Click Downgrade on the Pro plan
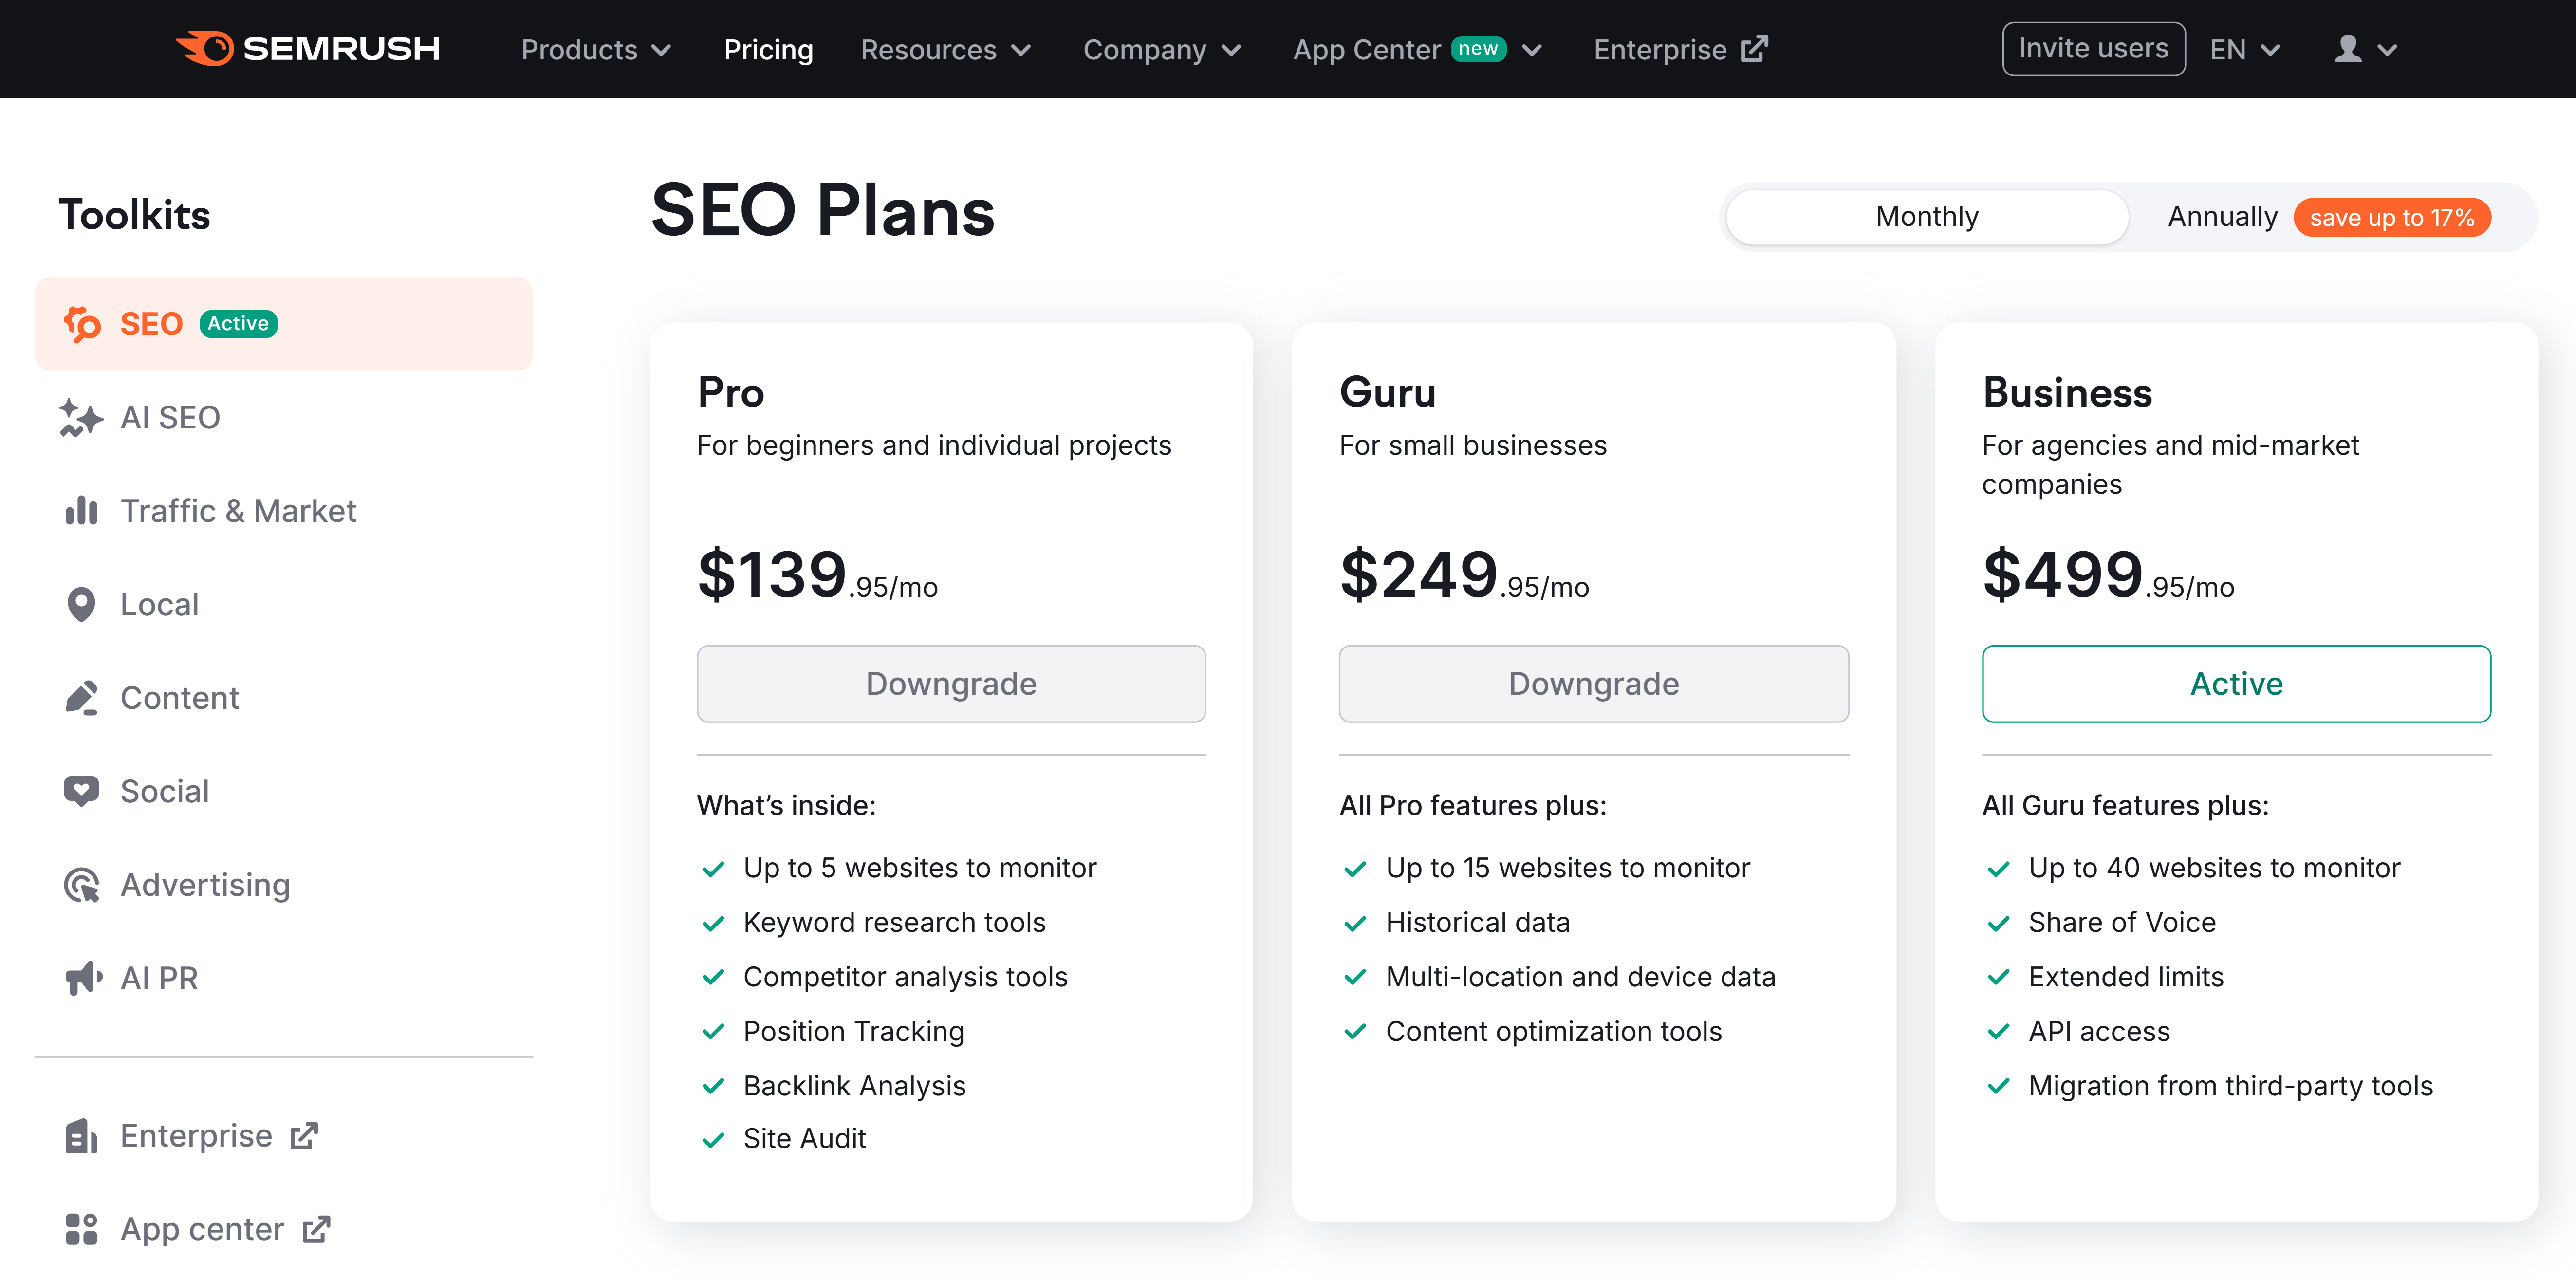 [951, 684]
